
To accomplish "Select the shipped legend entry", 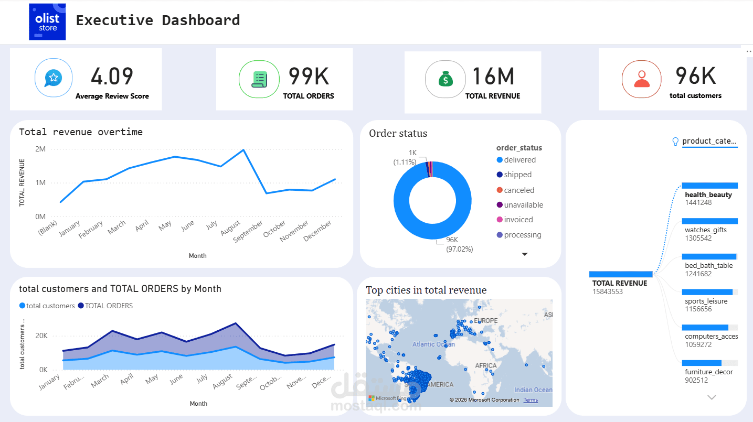I will [x=514, y=175].
